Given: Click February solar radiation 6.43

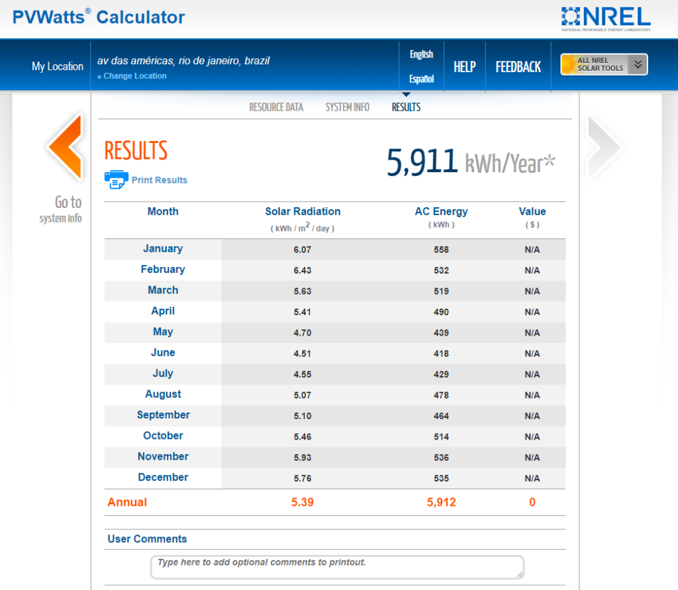Looking at the screenshot, I should pyautogui.click(x=302, y=270).
